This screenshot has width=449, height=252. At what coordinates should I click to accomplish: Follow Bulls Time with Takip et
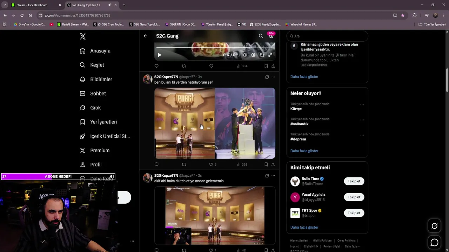click(x=354, y=181)
